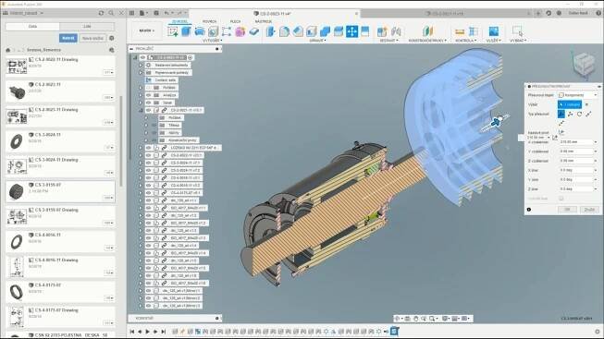
Task: Open the workspace selector dropdown
Action: (x=147, y=30)
